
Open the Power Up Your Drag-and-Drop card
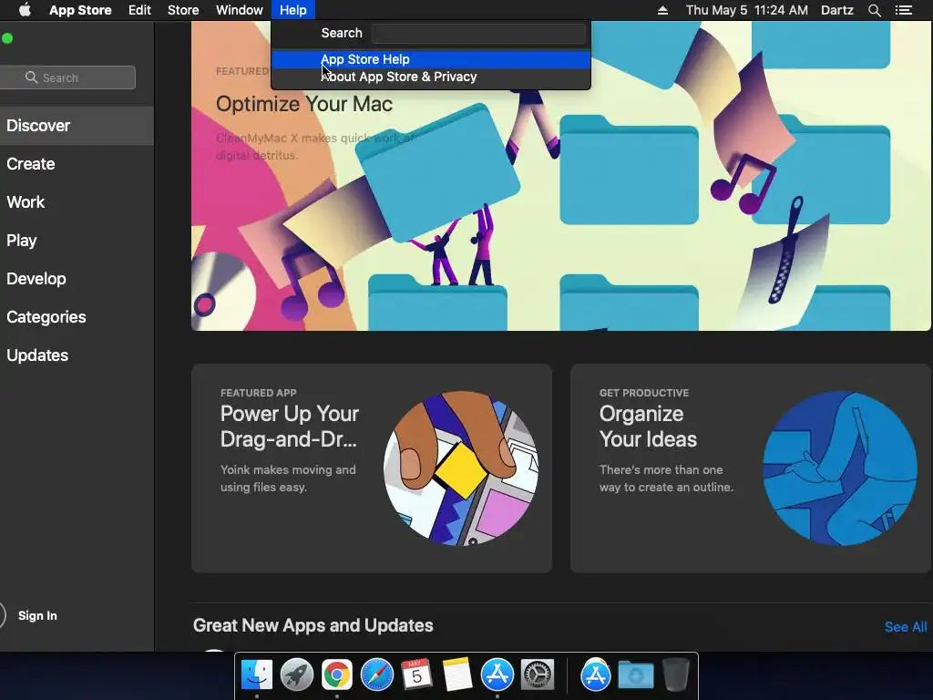(x=372, y=468)
